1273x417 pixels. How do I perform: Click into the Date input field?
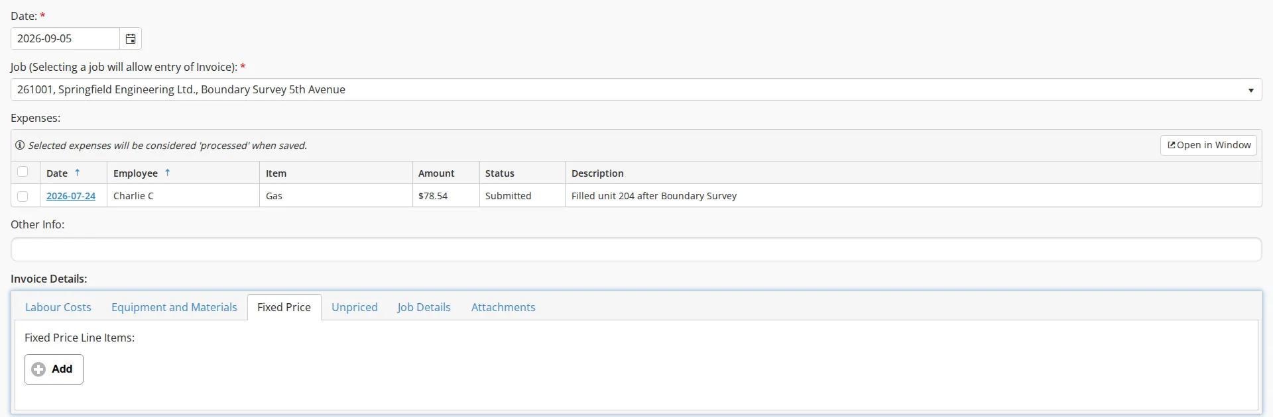point(65,38)
